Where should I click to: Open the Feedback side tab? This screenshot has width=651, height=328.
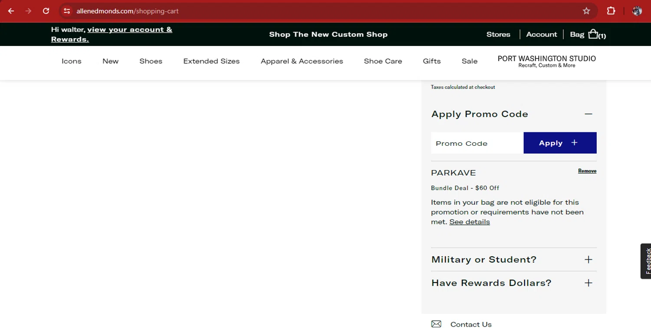tap(646, 261)
